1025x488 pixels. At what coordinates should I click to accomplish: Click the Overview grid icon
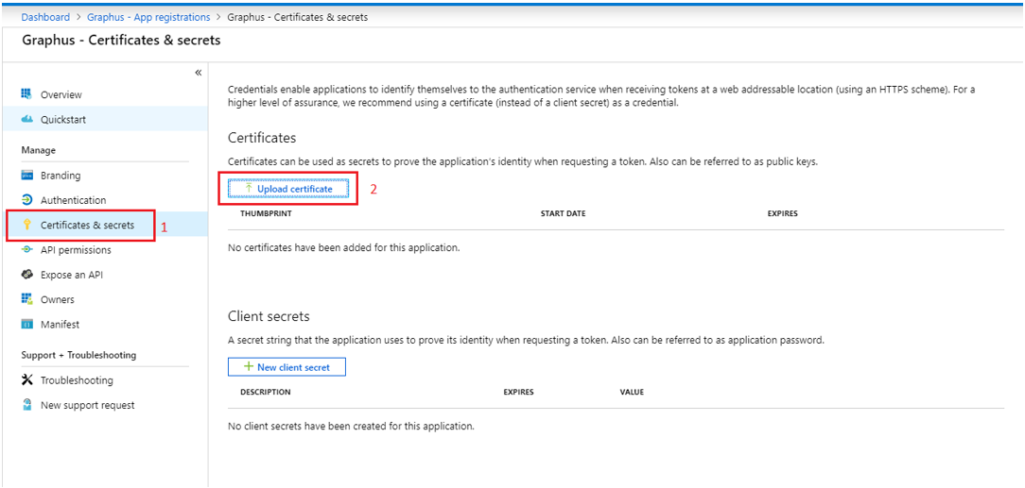[x=26, y=94]
